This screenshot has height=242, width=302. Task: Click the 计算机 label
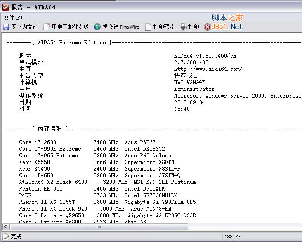pyautogui.click(x=28, y=82)
